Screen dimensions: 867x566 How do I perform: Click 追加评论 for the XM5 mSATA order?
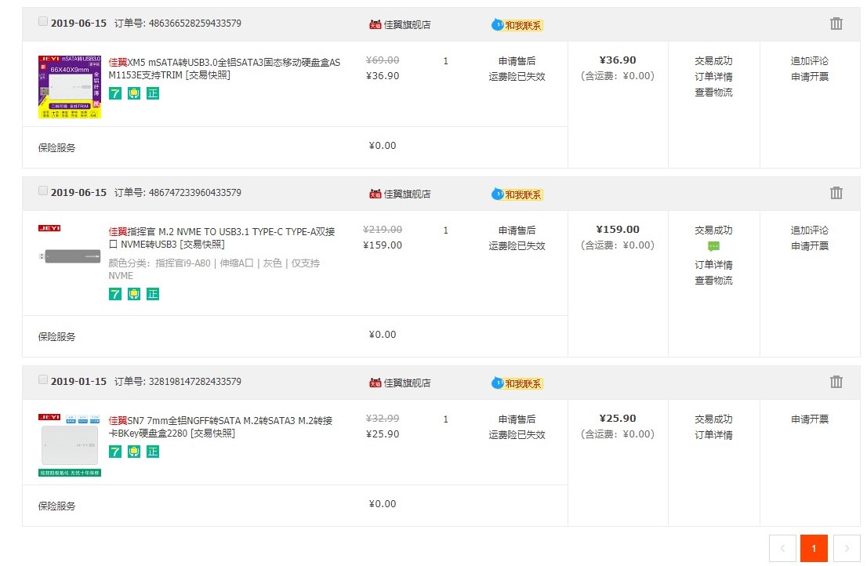pos(810,61)
